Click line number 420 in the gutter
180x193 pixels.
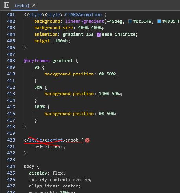tap(11, 140)
